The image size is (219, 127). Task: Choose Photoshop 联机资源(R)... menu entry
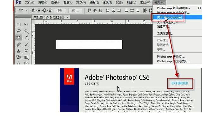(x=178, y=61)
